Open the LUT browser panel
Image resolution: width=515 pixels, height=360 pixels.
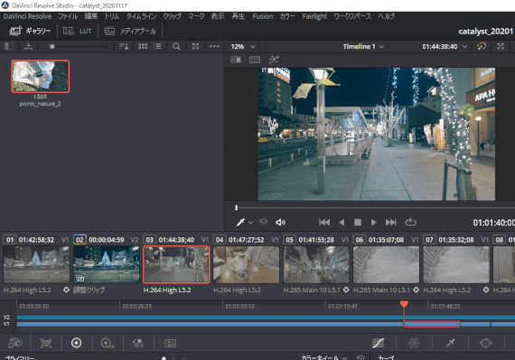point(78,32)
